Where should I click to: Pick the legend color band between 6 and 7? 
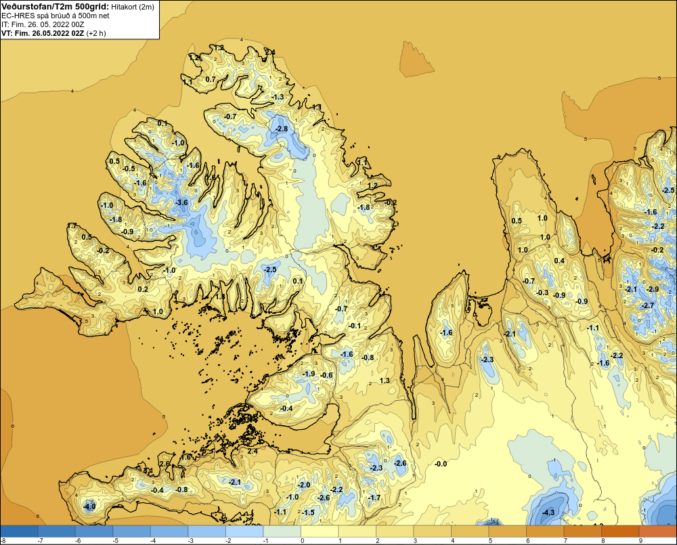[x=545, y=531]
